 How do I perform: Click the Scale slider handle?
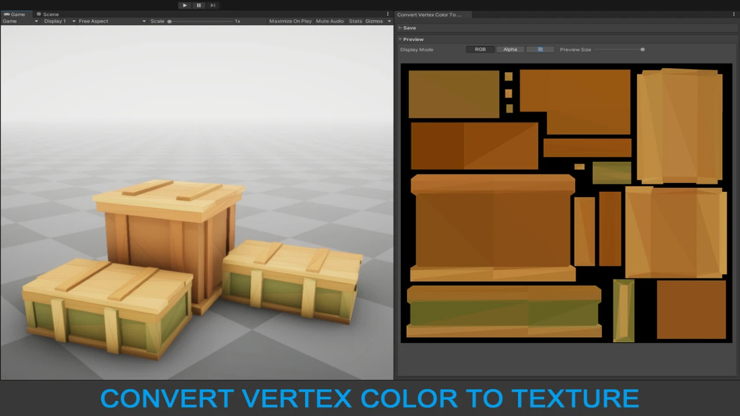pos(169,21)
